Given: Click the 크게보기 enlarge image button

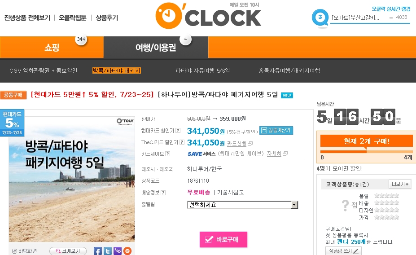Looking at the screenshot, I should coord(68,251).
